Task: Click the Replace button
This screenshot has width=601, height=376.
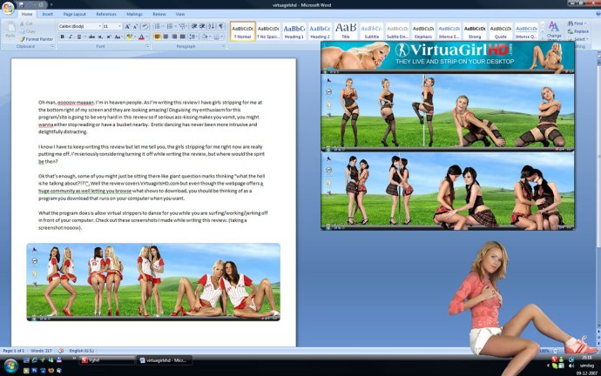Action: (578, 31)
